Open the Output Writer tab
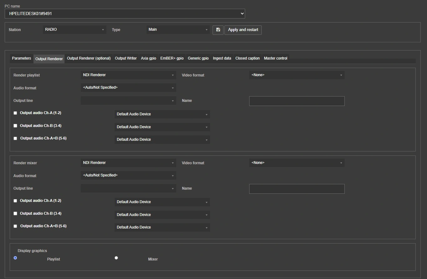 coord(126,58)
